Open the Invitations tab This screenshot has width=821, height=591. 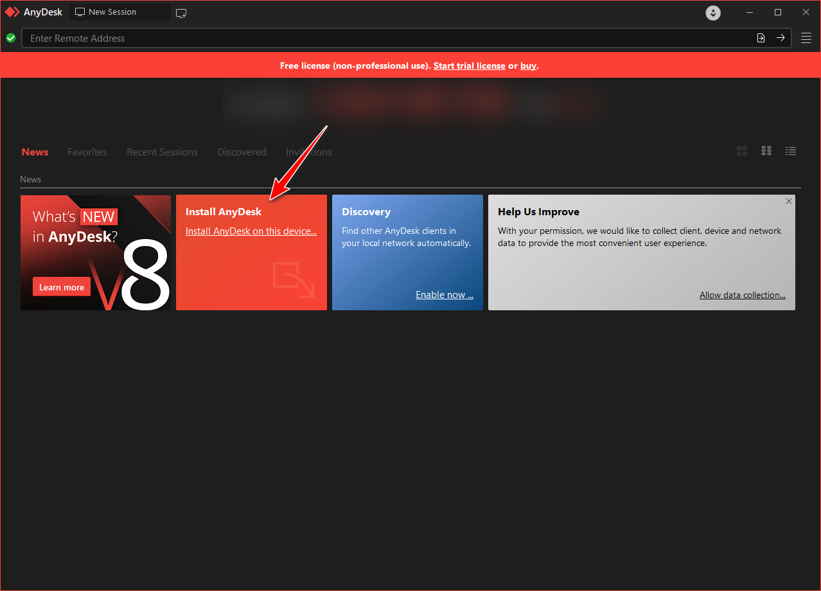click(x=309, y=152)
